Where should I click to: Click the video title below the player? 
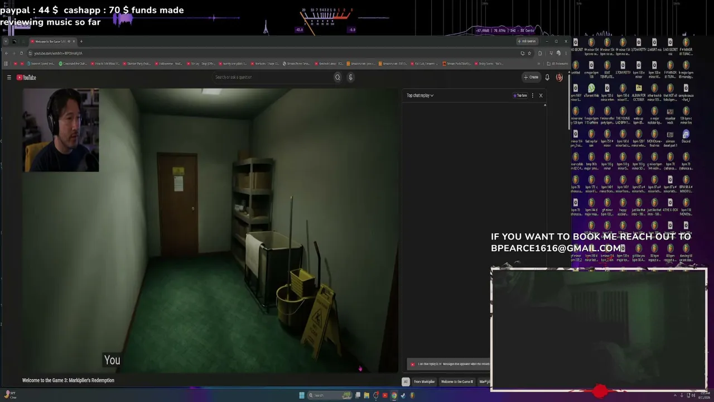pyautogui.click(x=68, y=381)
